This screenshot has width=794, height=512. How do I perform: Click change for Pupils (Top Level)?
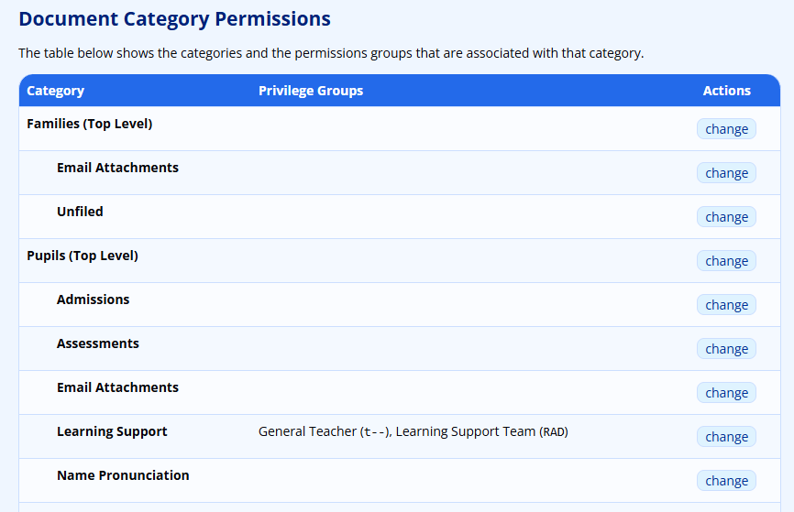tap(726, 261)
